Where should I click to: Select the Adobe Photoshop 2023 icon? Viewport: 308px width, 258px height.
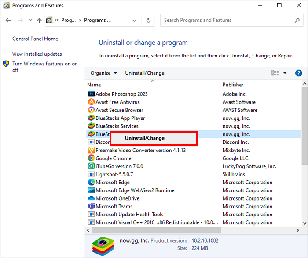(x=91, y=94)
